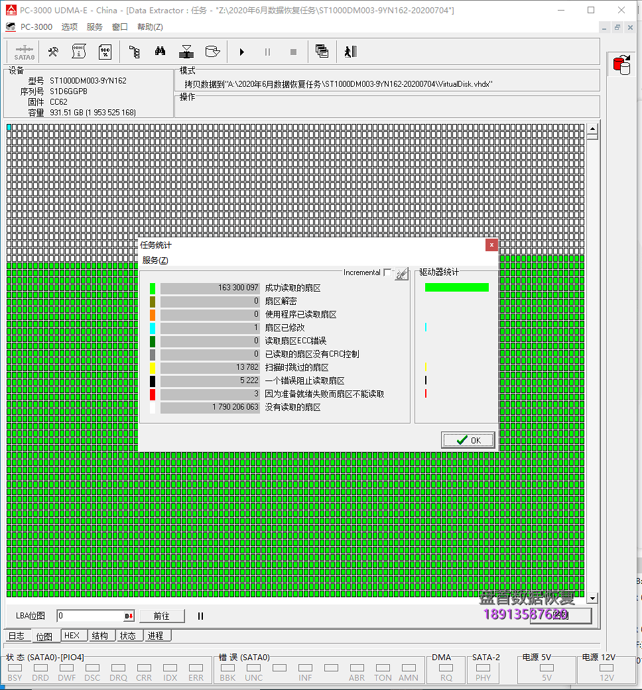Click the black swatch for 一个错误阻止读取扇区
The height and width of the screenshot is (690, 642).
coord(153,381)
